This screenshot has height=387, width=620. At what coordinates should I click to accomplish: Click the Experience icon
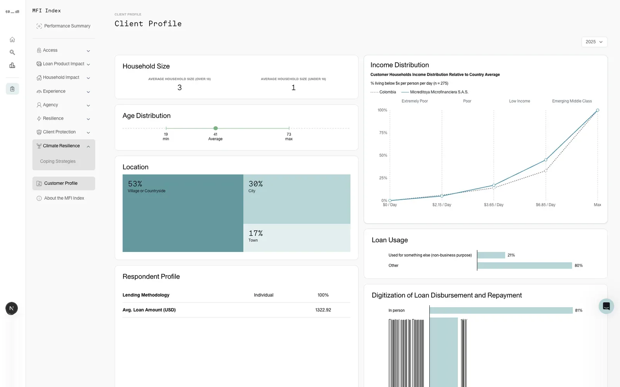[39, 91]
